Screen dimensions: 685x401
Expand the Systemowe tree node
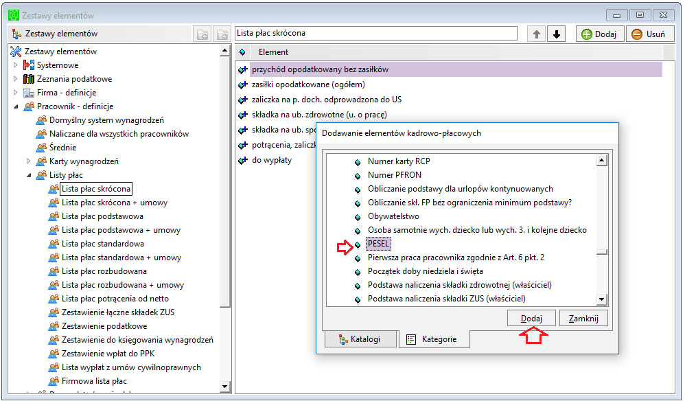(x=15, y=65)
